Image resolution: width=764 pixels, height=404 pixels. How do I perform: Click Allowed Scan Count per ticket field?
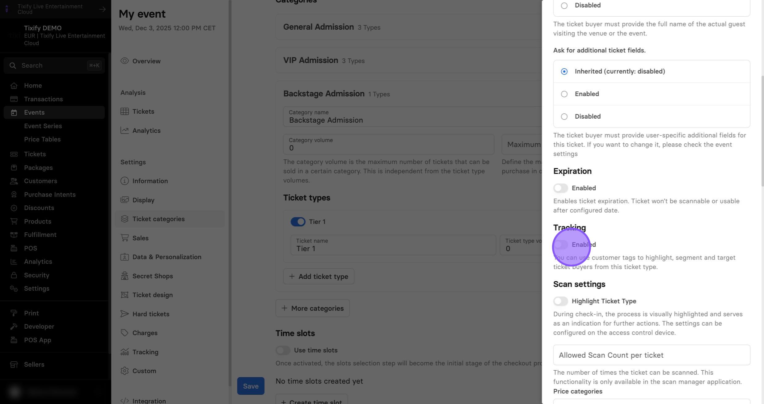click(652, 355)
